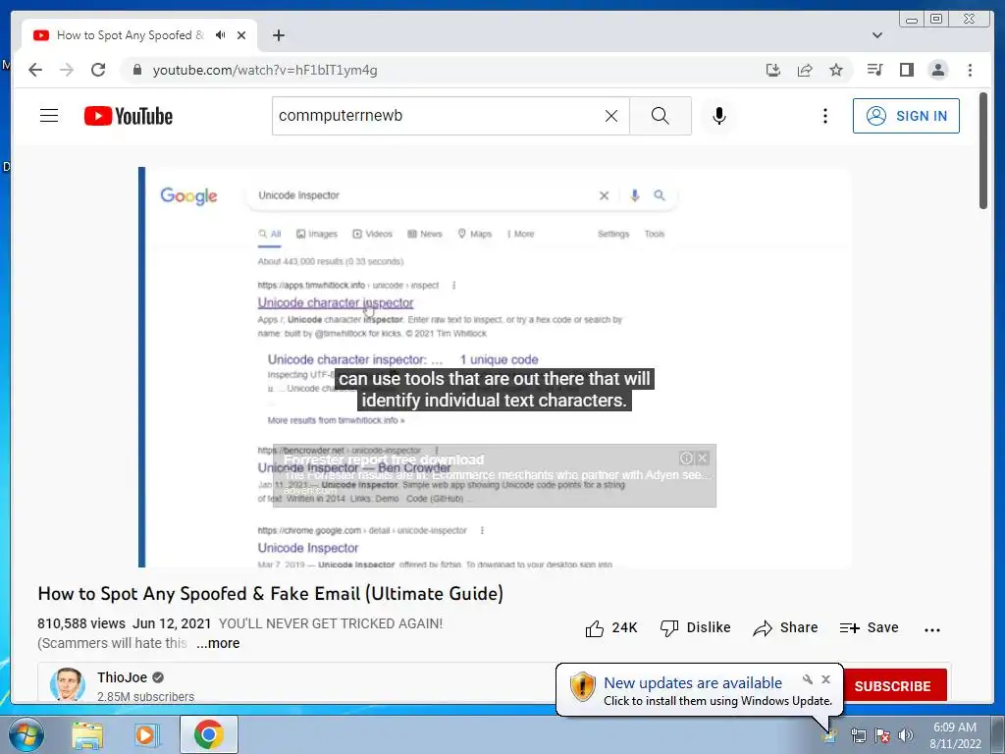Toggle the Chrome side panel
This screenshot has height=754, width=1005.
click(x=906, y=70)
